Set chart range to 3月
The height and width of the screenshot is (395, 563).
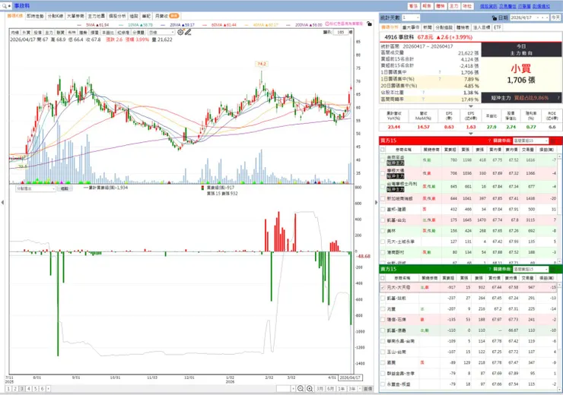tap(320, 389)
